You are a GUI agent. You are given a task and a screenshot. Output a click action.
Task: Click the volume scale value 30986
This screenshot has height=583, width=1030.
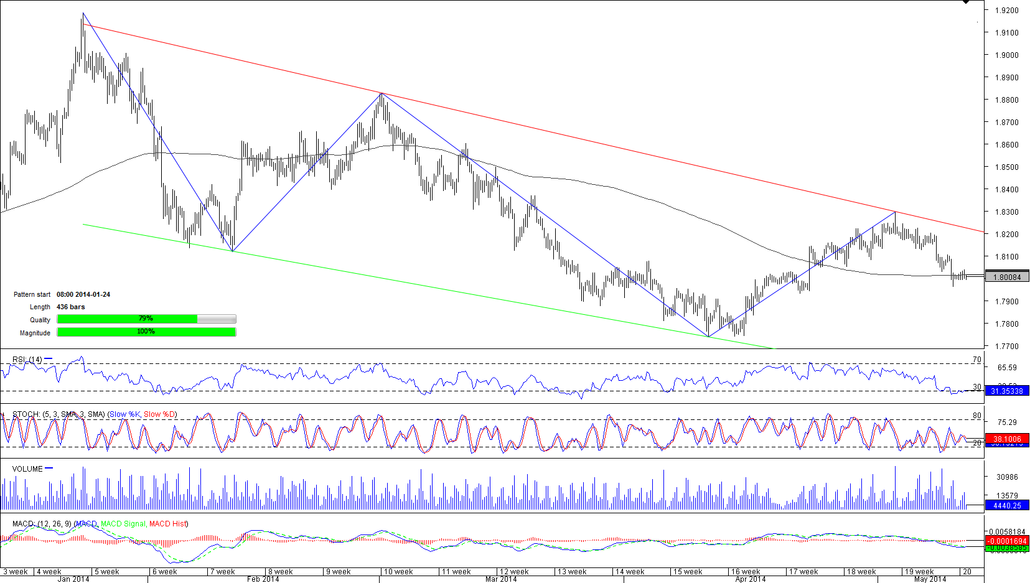(1007, 477)
